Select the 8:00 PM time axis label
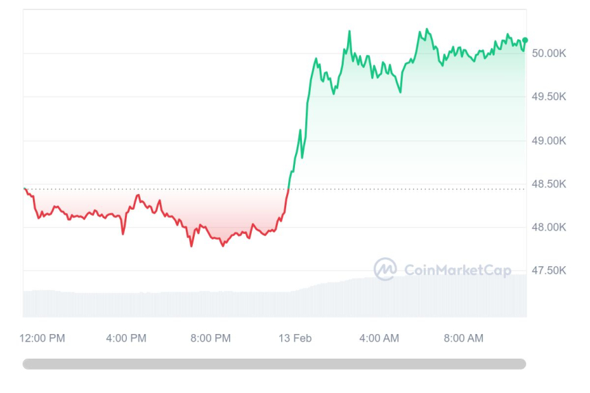Viewport: 590px width, 393px height. (210, 338)
